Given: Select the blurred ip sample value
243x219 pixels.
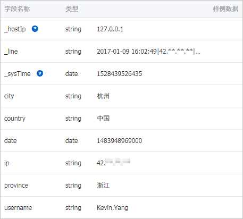Looking at the screenshot, I should pyautogui.click(x=114, y=163).
